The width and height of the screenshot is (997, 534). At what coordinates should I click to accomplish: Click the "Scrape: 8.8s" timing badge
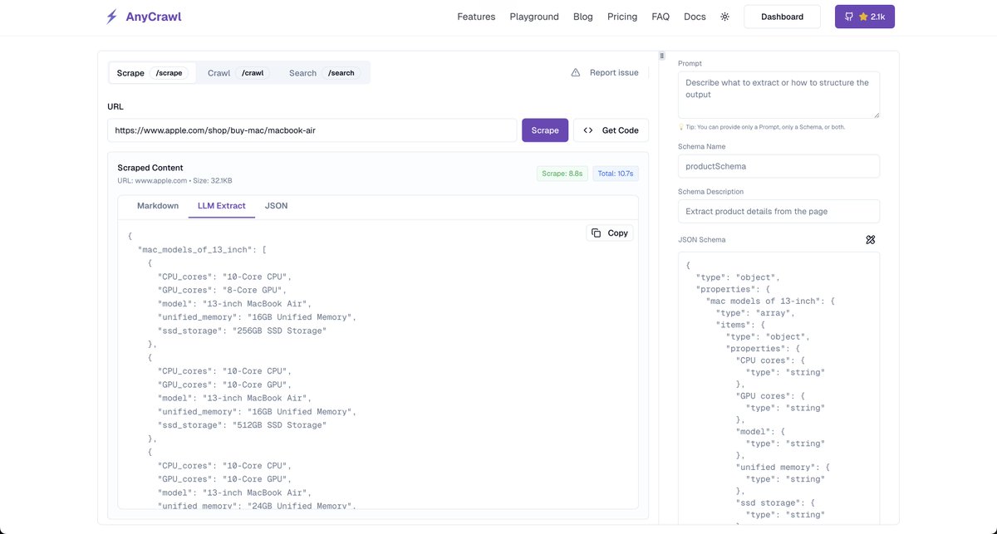click(561, 174)
